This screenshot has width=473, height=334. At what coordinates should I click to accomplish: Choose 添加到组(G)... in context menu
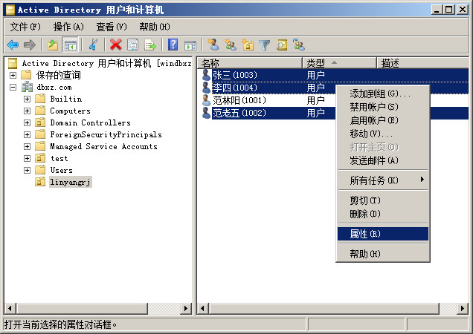[x=383, y=94]
